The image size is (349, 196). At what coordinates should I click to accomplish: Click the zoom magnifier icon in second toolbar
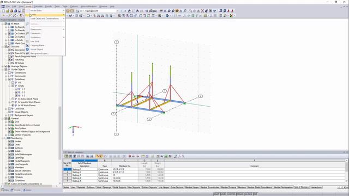[127, 16]
